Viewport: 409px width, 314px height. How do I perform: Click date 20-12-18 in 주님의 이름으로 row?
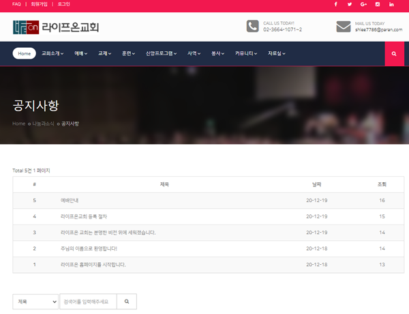[x=317, y=248]
